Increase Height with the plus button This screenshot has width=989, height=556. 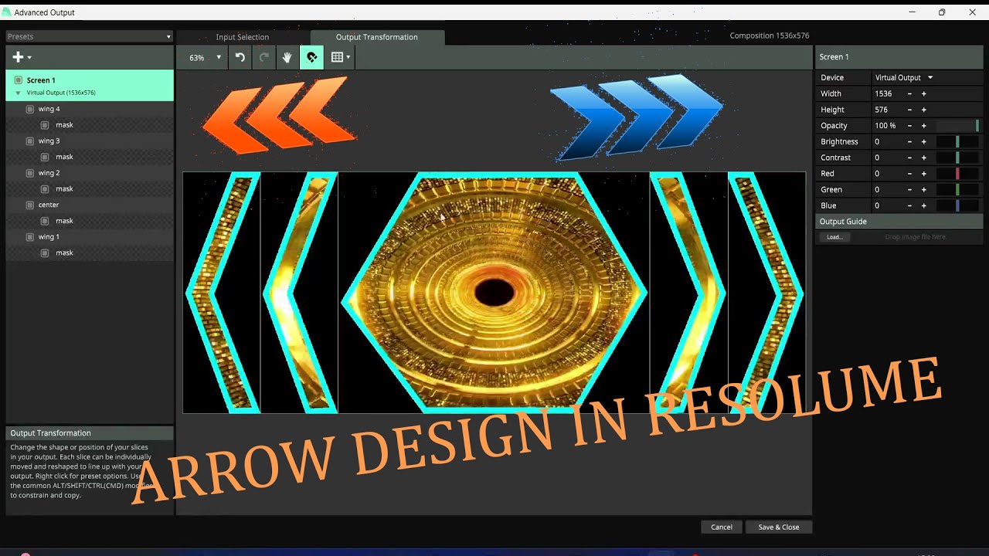click(x=923, y=110)
